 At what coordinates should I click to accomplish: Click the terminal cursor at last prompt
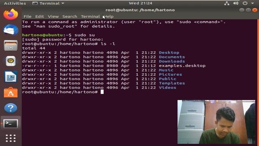[102, 92]
